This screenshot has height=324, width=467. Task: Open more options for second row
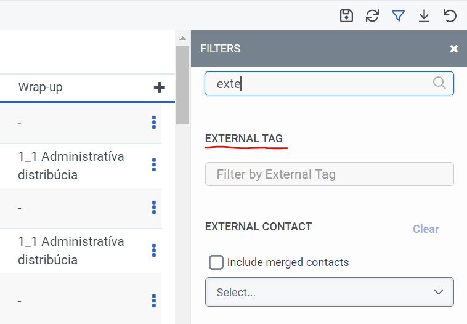coord(154,165)
